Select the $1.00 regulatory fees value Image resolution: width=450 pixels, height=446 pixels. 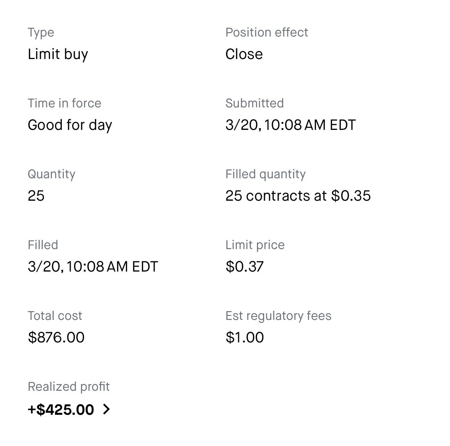[x=244, y=337]
